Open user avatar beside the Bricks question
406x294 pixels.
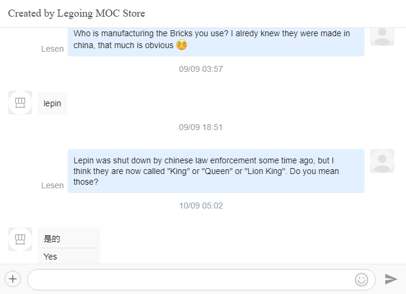click(382, 34)
